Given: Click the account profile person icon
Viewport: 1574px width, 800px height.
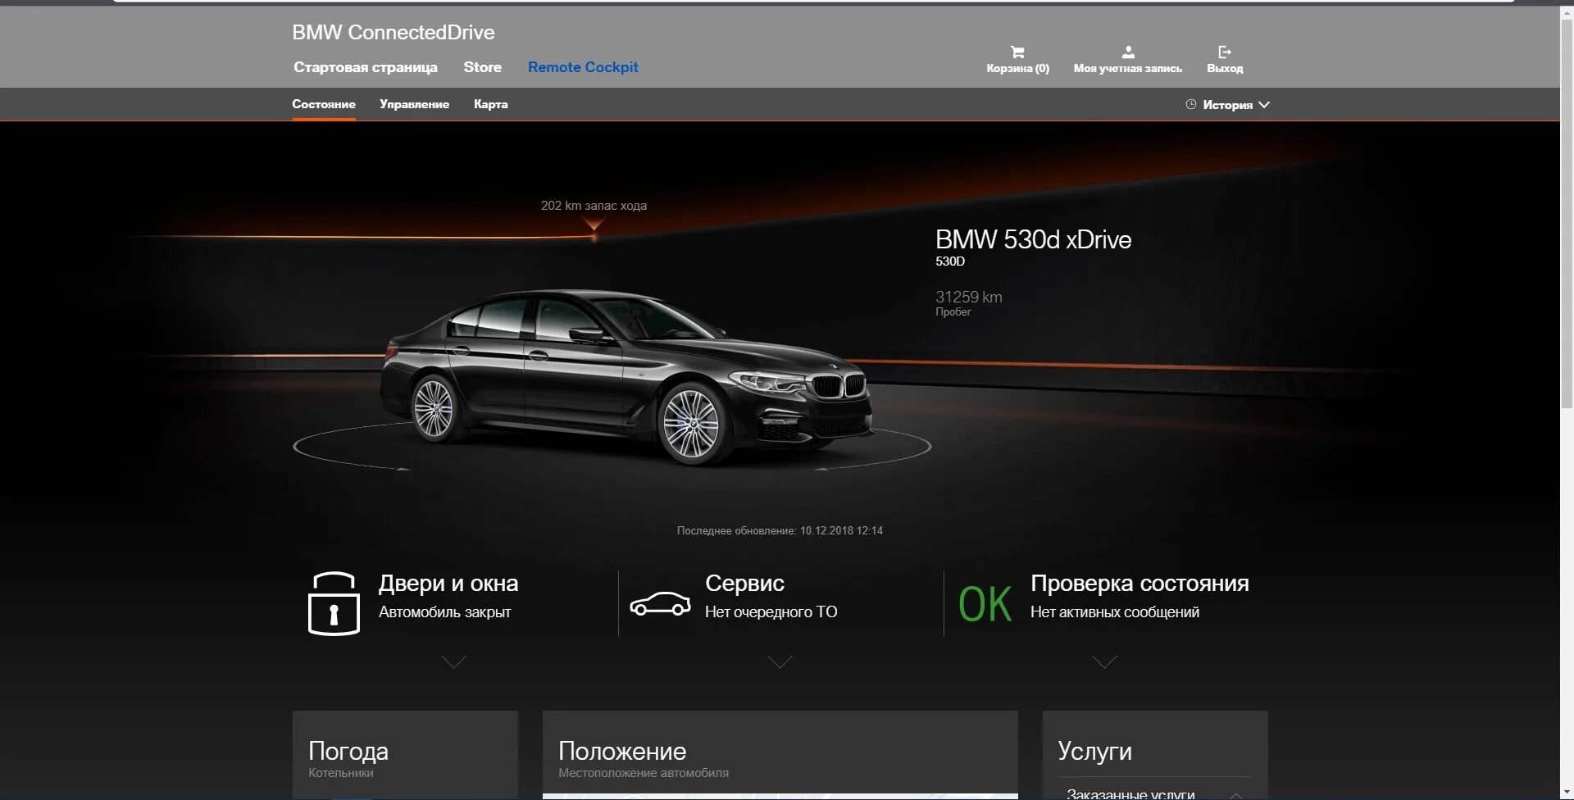Looking at the screenshot, I should [1128, 52].
